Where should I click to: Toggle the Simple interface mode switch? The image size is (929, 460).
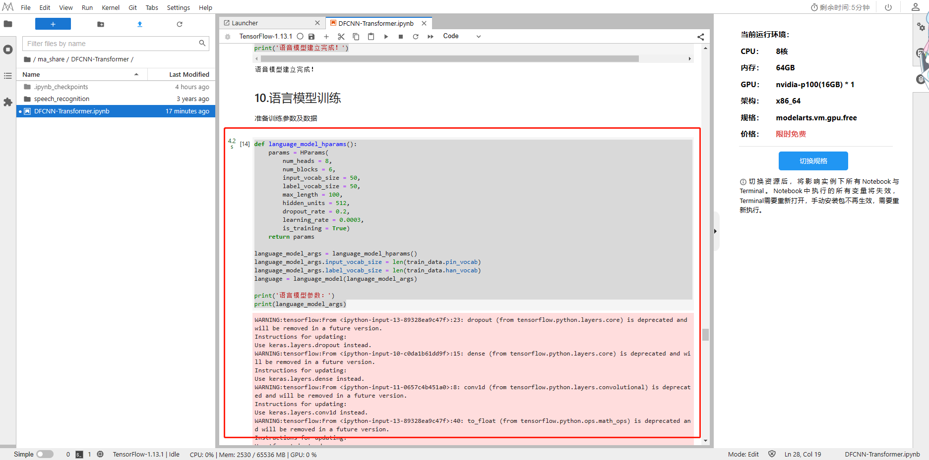point(45,454)
